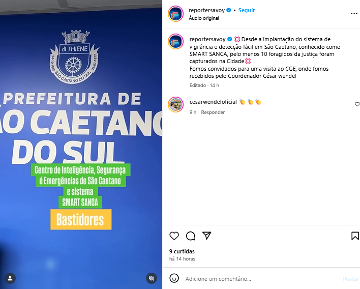Screen dimensions: 360x289
Task: Open cesarwendeloficial's profile avatar
Action: [175, 104]
